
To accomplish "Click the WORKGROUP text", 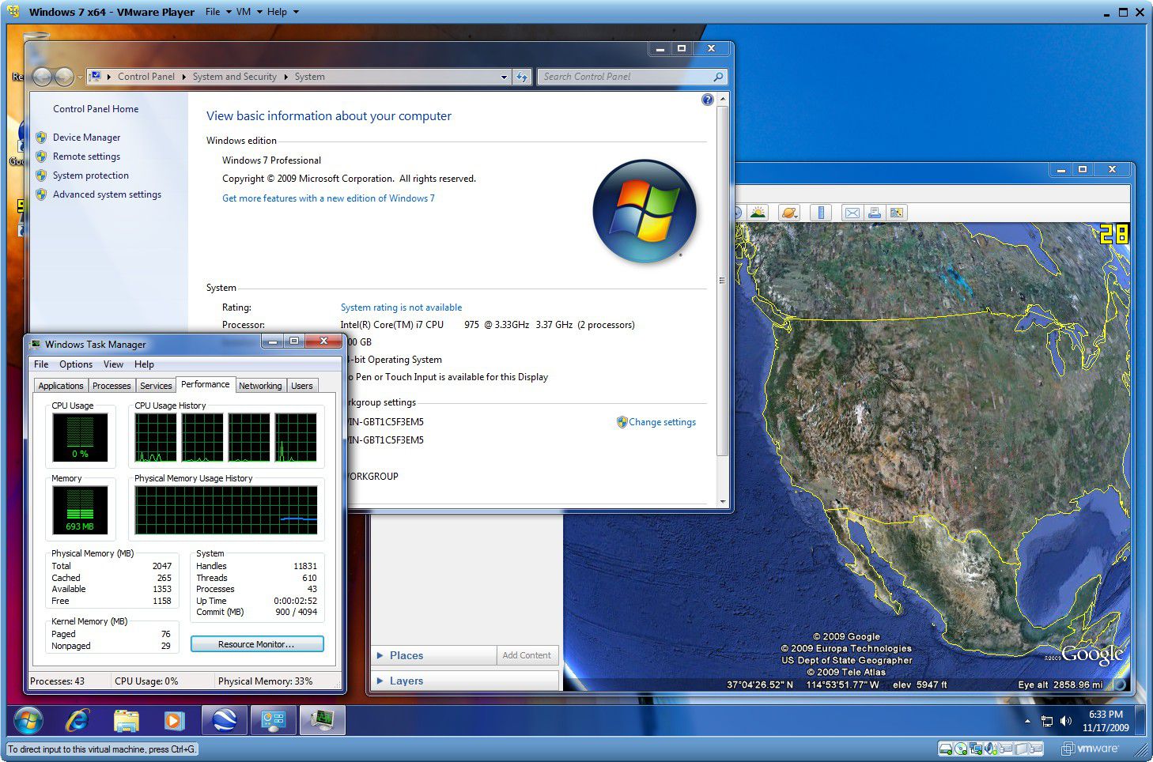I will (x=372, y=477).
